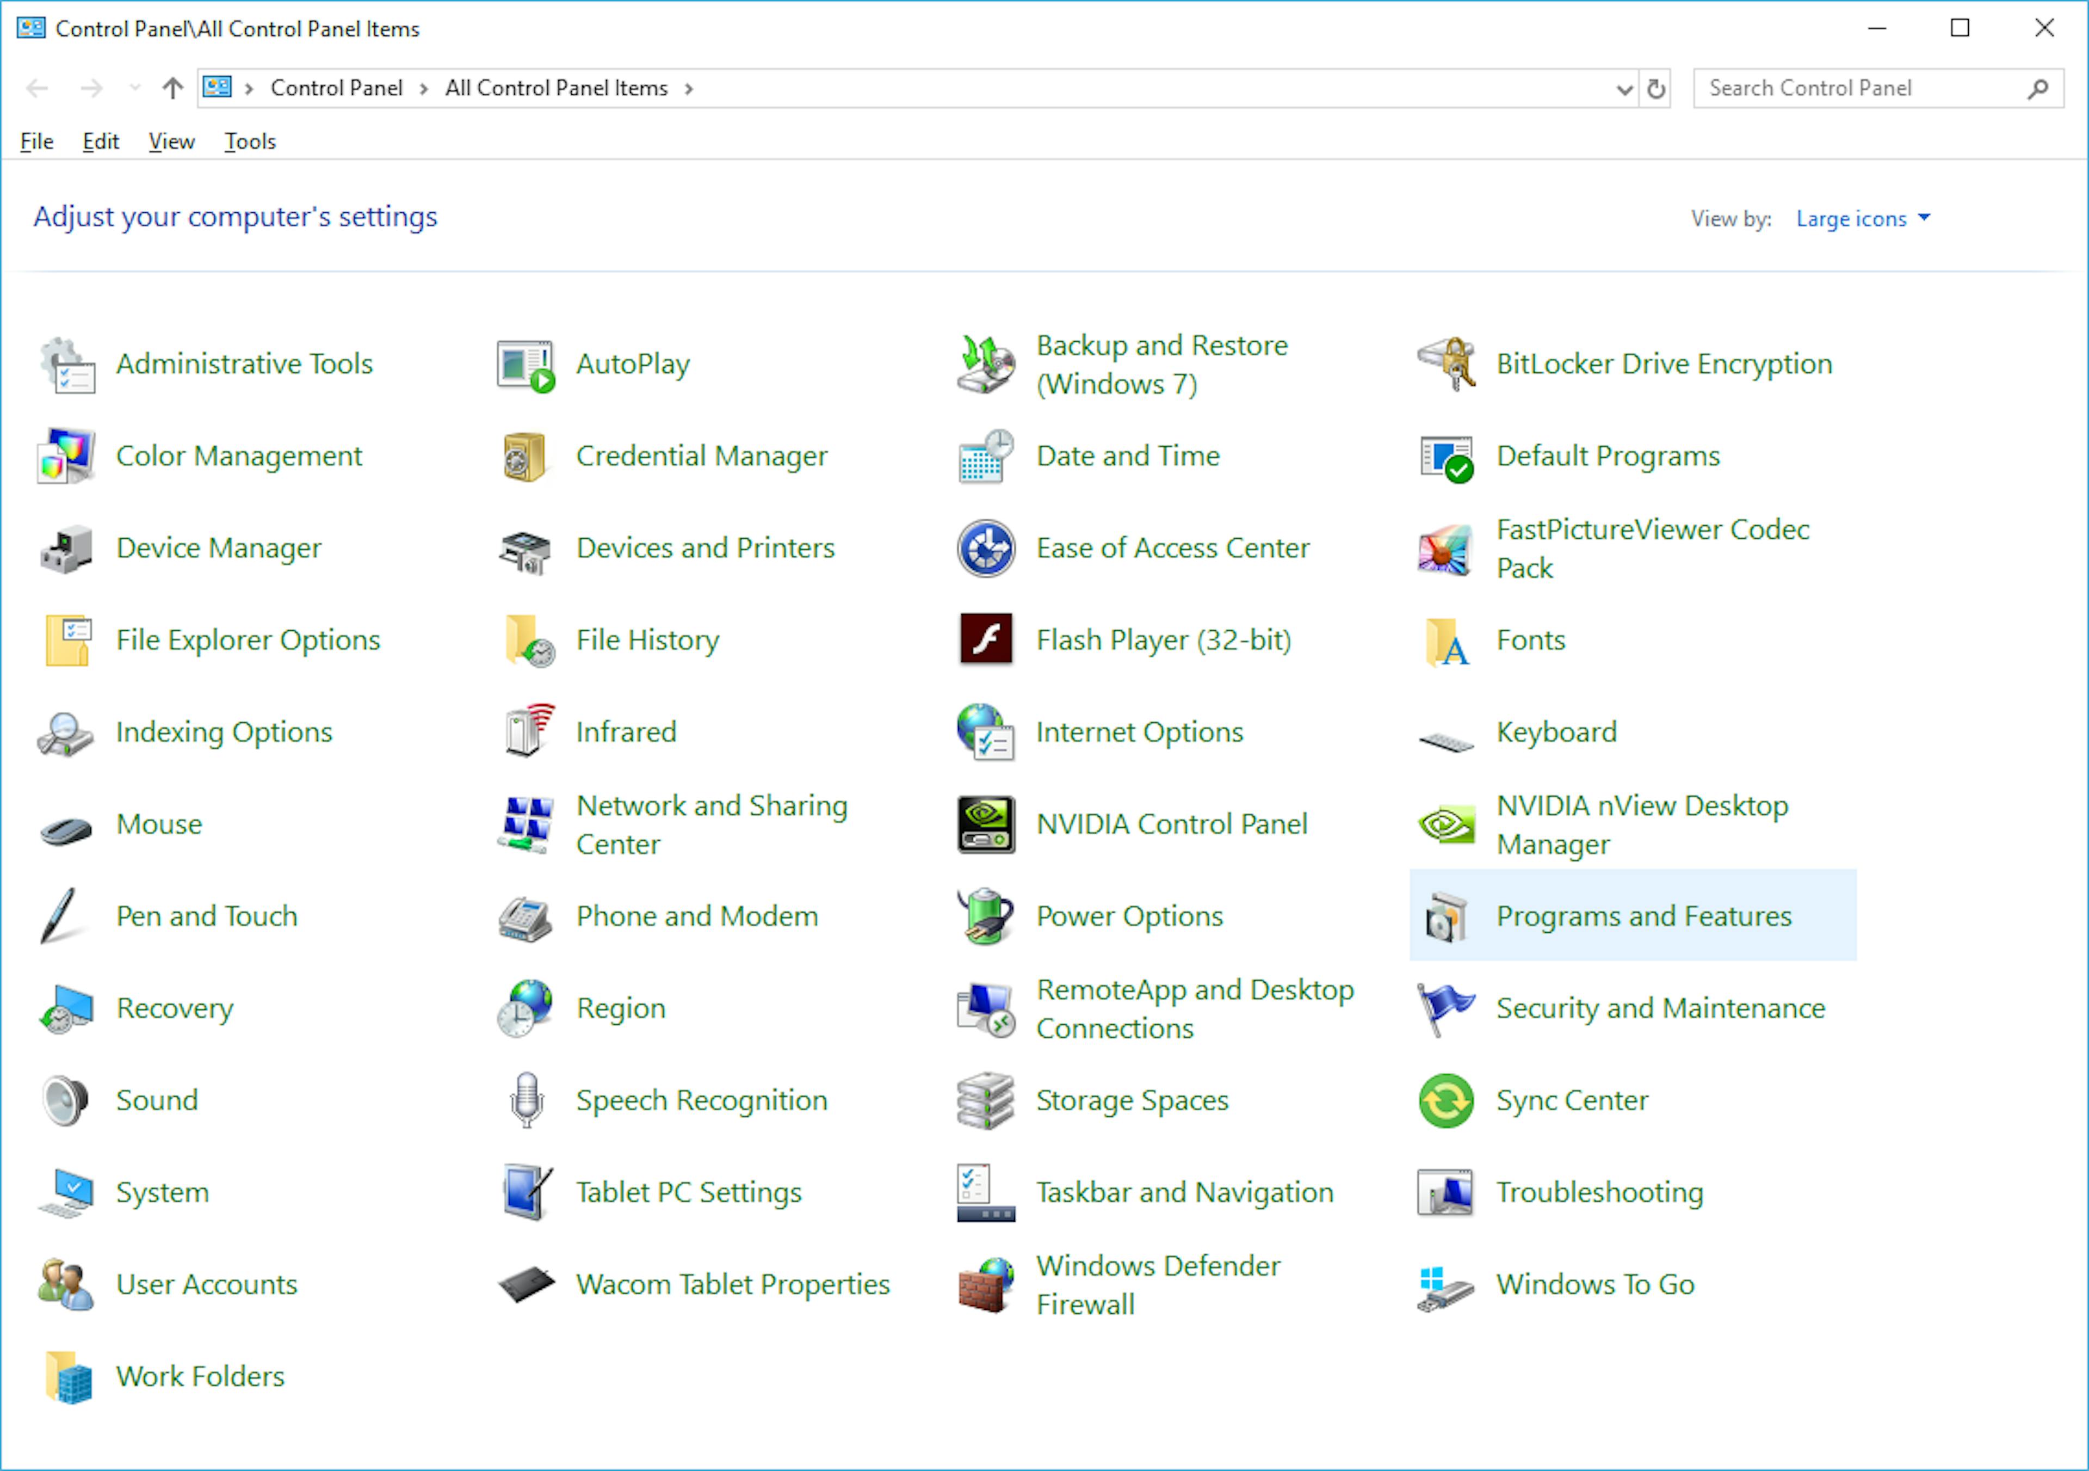Open Color Management
This screenshot has height=1471, width=2089.
pos(238,455)
